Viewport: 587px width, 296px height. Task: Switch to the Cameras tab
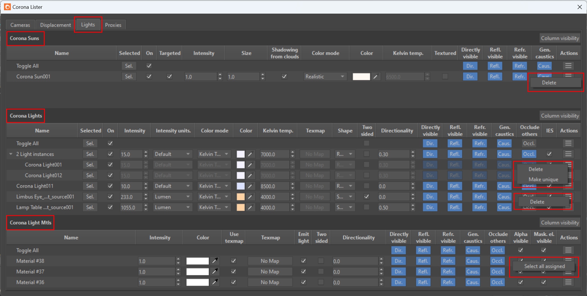[x=20, y=25]
